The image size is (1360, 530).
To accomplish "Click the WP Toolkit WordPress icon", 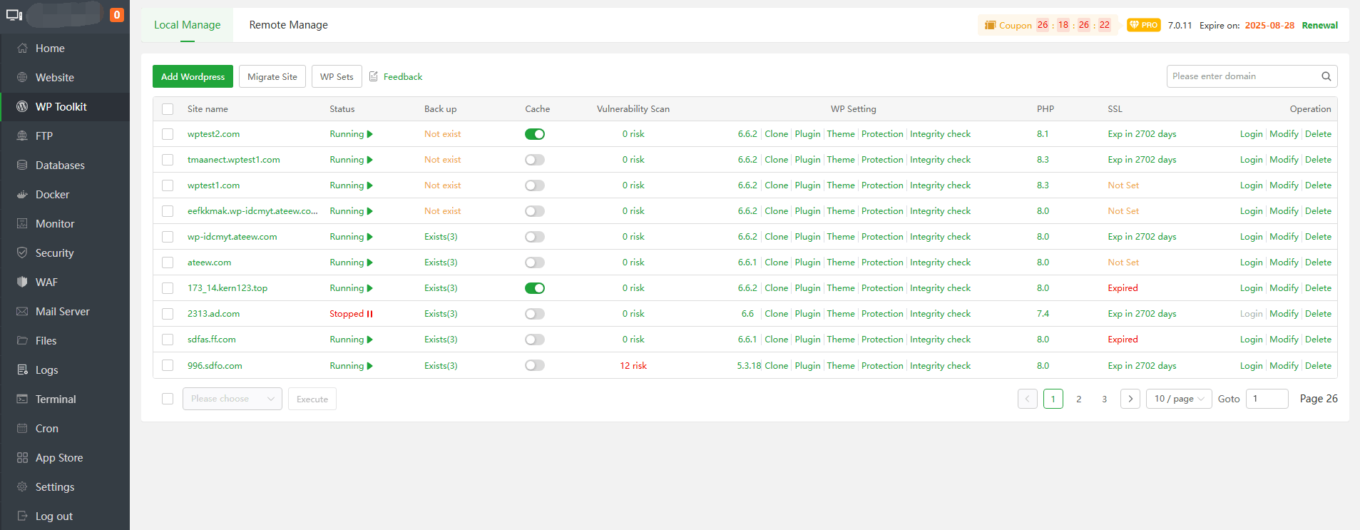I will (22, 107).
